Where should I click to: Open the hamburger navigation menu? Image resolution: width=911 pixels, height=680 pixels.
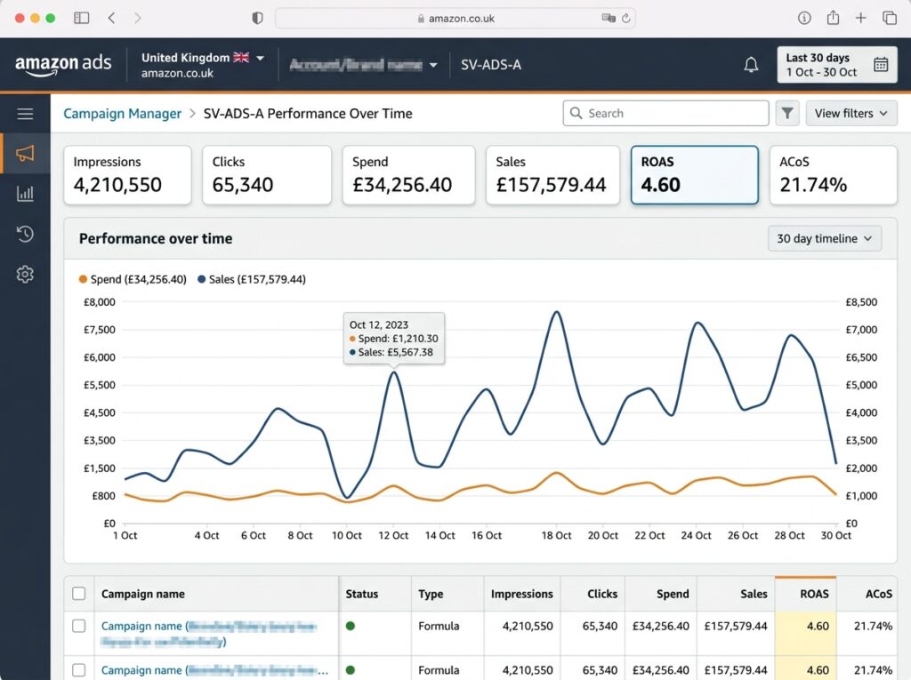(25, 114)
